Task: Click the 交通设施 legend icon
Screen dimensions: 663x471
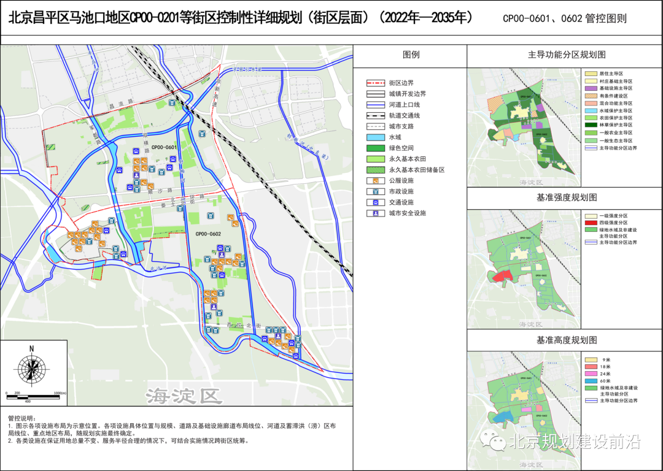Action: (374, 202)
